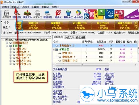Viewport: 139px width, 105px height.
Task: Go to previous disk with left arrow
Action: (x=5, y=22)
